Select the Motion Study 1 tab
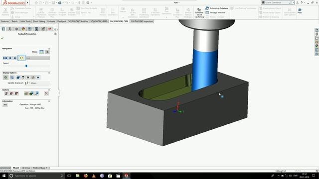The width and height of the screenshot is (319, 179). (x=40, y=168)
